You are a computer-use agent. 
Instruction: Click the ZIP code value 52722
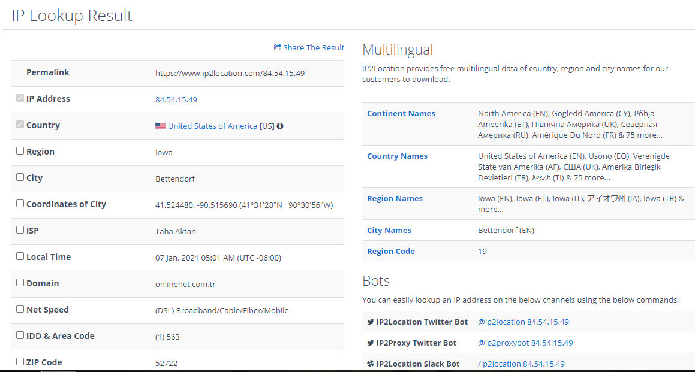tap(167, 363)
